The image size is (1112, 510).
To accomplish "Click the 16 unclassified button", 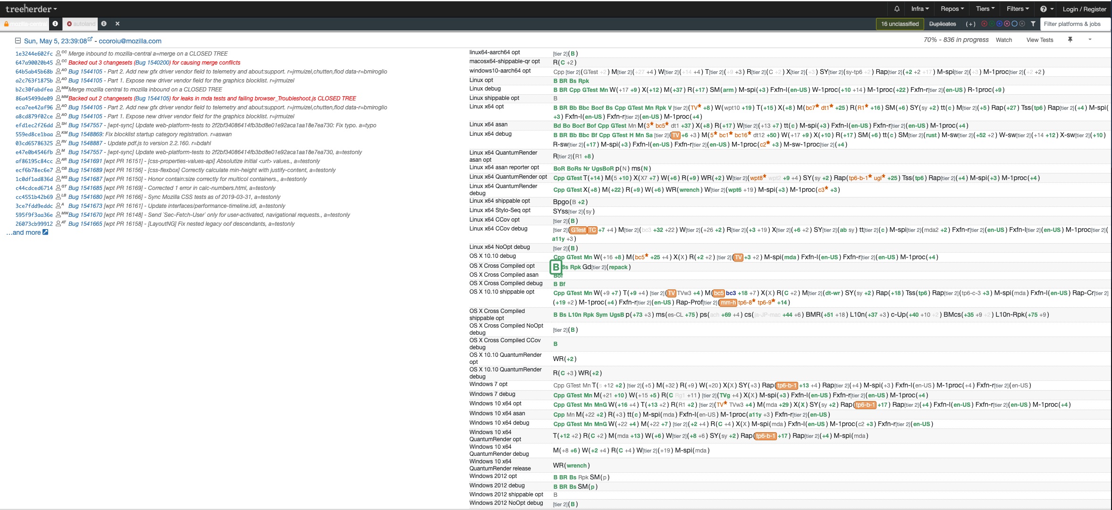I will coord(900,24).
